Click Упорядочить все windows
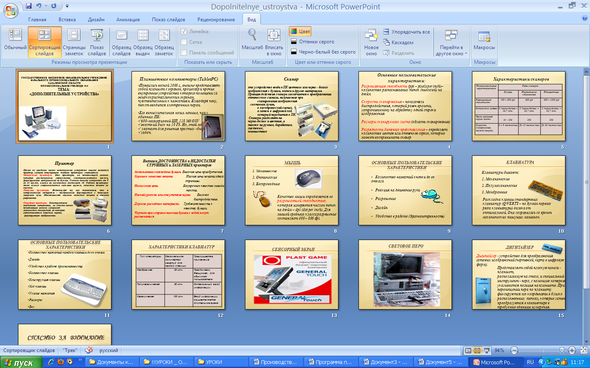The width and height of the screenshot is (590, 368). pyautogui.click(x=406, y=32)
